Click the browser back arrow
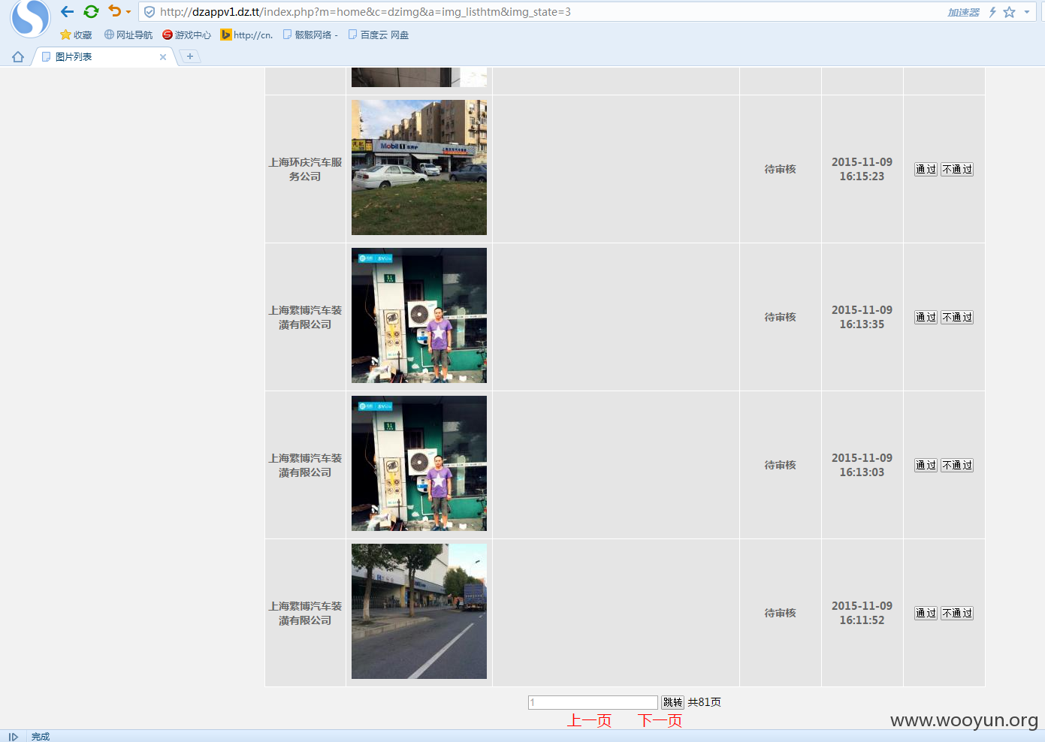The width and height of the screenshot is (1045, 742). pyautogui.click(x=67, y=12)
